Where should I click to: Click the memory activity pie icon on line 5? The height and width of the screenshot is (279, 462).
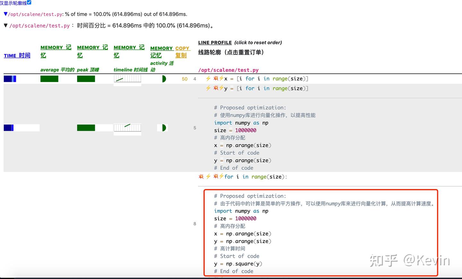(x=162, y=127)
